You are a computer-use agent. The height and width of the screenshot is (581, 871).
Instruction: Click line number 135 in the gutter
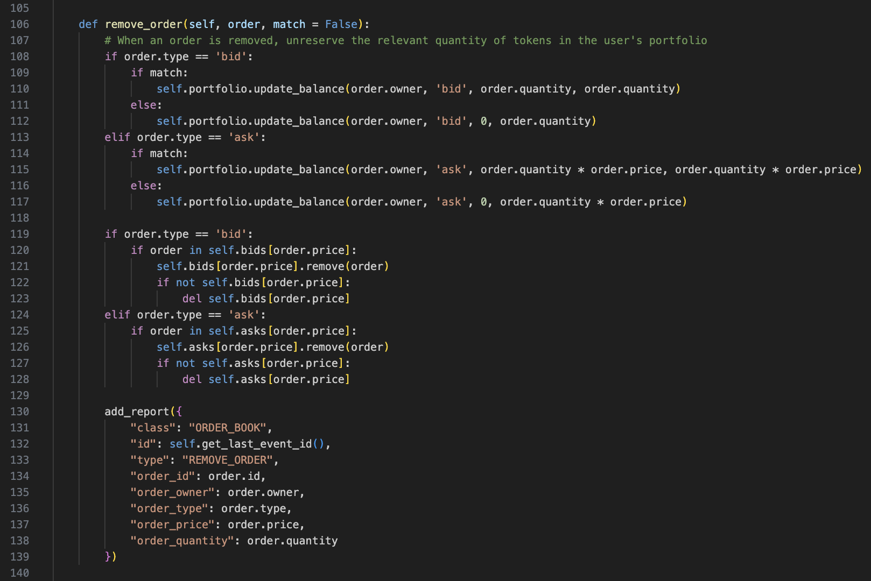pyautogui.click(x=19, y=492)
